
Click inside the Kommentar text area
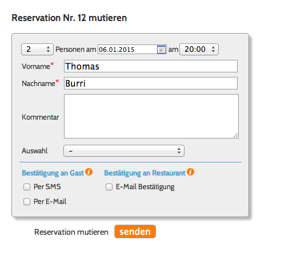pyautogui.click(x=151, y=116)
